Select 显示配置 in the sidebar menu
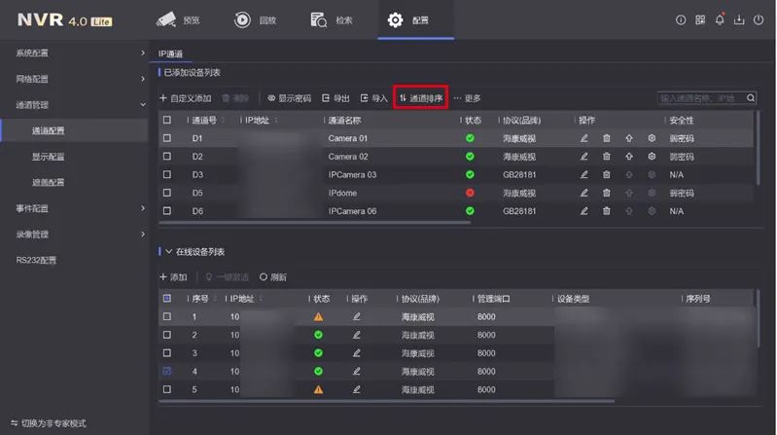This screenshot has width=777, height=435. click(x=49, y=157)
